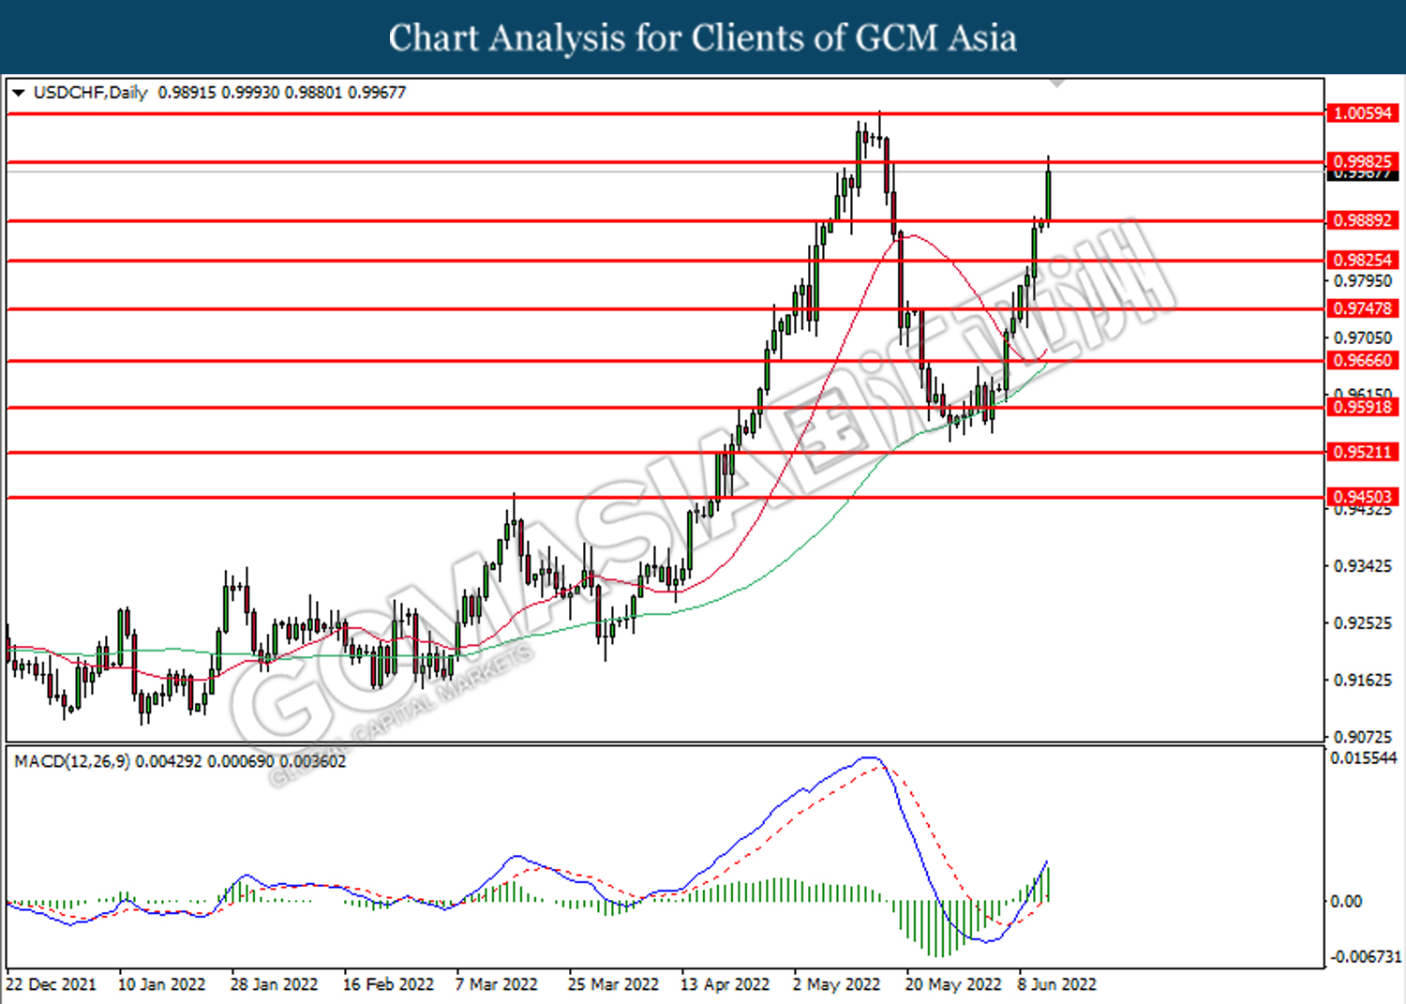1406x1004 pixels.
Task: Select the 0.98892 price level label
Action: coord(1363,220)
